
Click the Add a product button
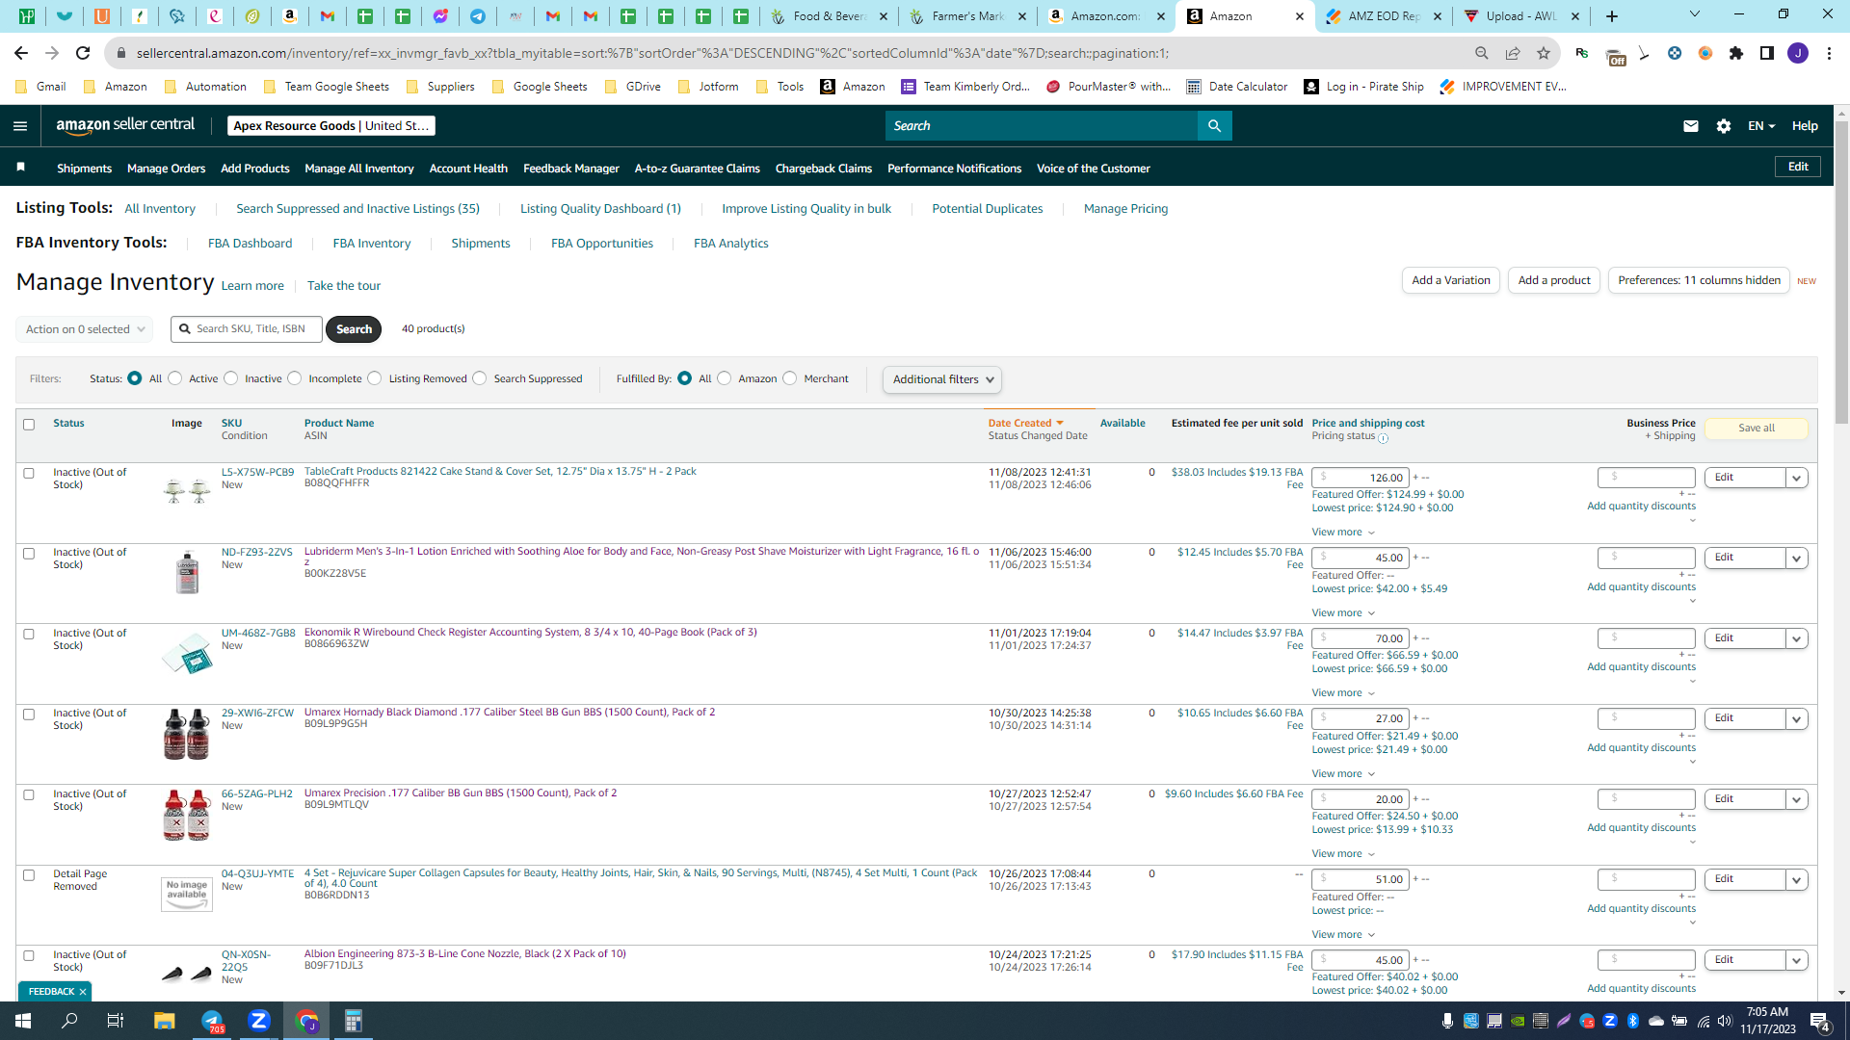1554,280
